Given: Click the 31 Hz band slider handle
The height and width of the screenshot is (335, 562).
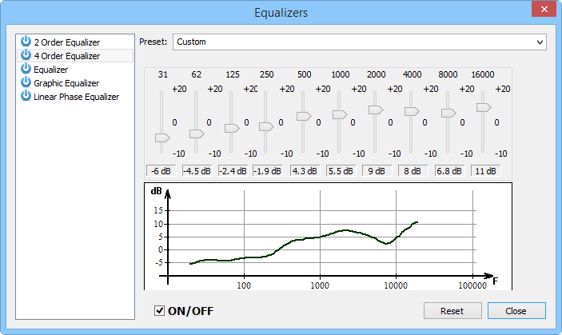Looking at the screenshot, I should [x=162, y=138].
